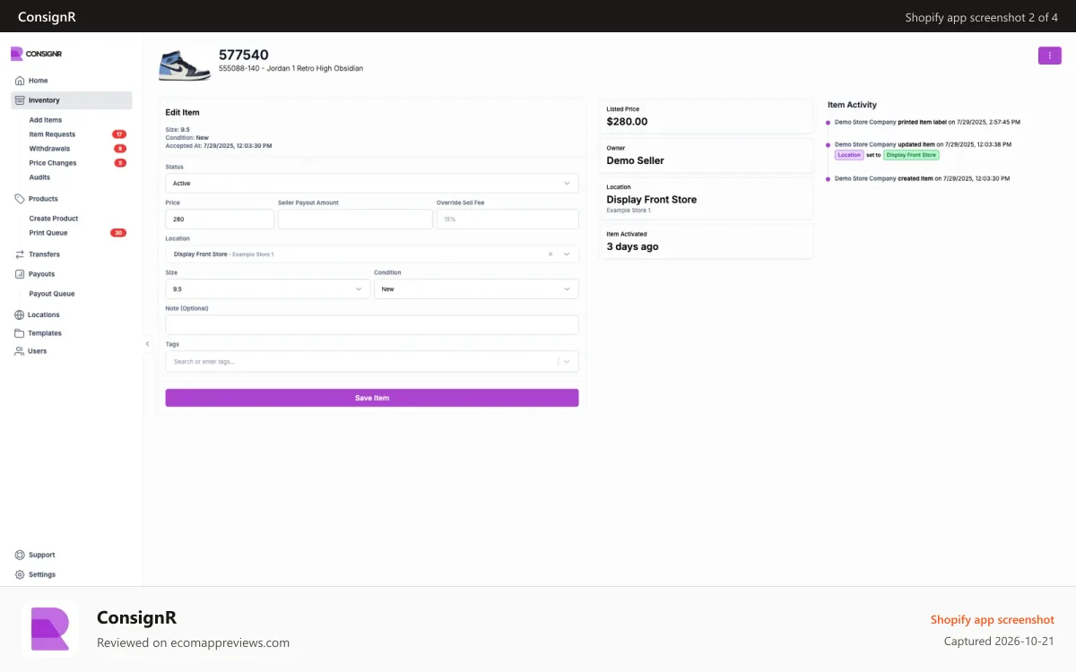Click the Templates folder icon

[x=20, y=333]
